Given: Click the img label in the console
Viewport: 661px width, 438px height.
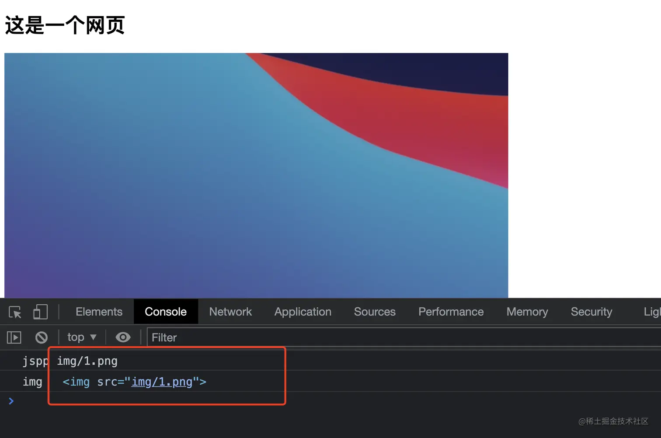Looking at the screenshot, I should [32, 382].
